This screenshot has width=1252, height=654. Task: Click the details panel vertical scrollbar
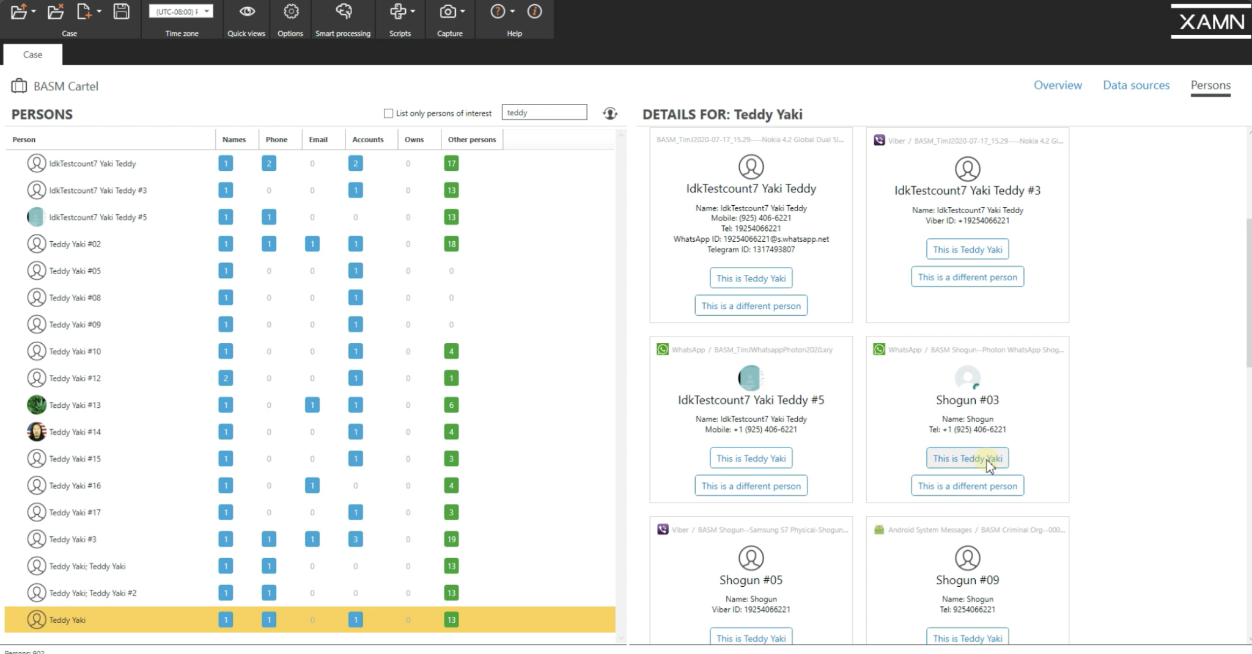coord(1248,293)
